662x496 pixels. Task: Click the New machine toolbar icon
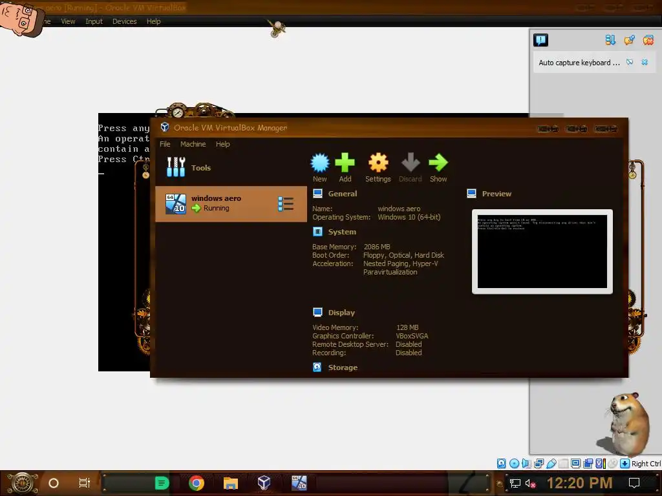[319, 163]
